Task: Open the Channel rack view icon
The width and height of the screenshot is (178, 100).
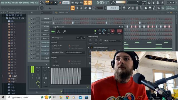Action: tap(133, 8)
